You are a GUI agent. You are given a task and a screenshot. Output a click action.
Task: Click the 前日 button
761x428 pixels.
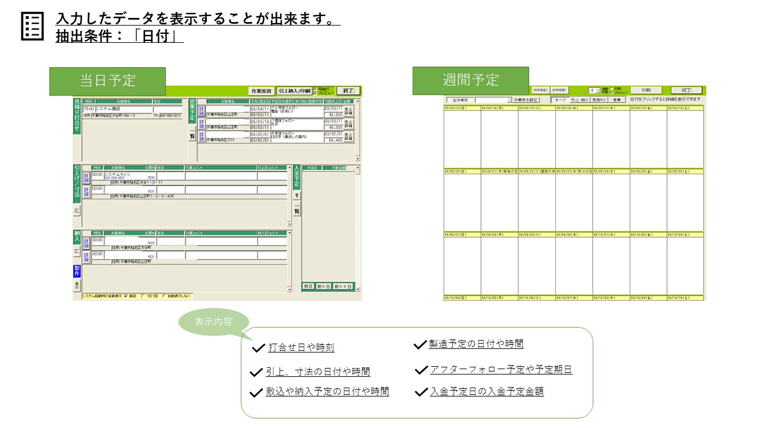[x=308, y=287]
